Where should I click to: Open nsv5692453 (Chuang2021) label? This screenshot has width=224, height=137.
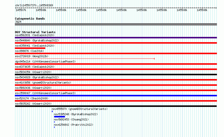pyautogui.click(x=71, y=119)
